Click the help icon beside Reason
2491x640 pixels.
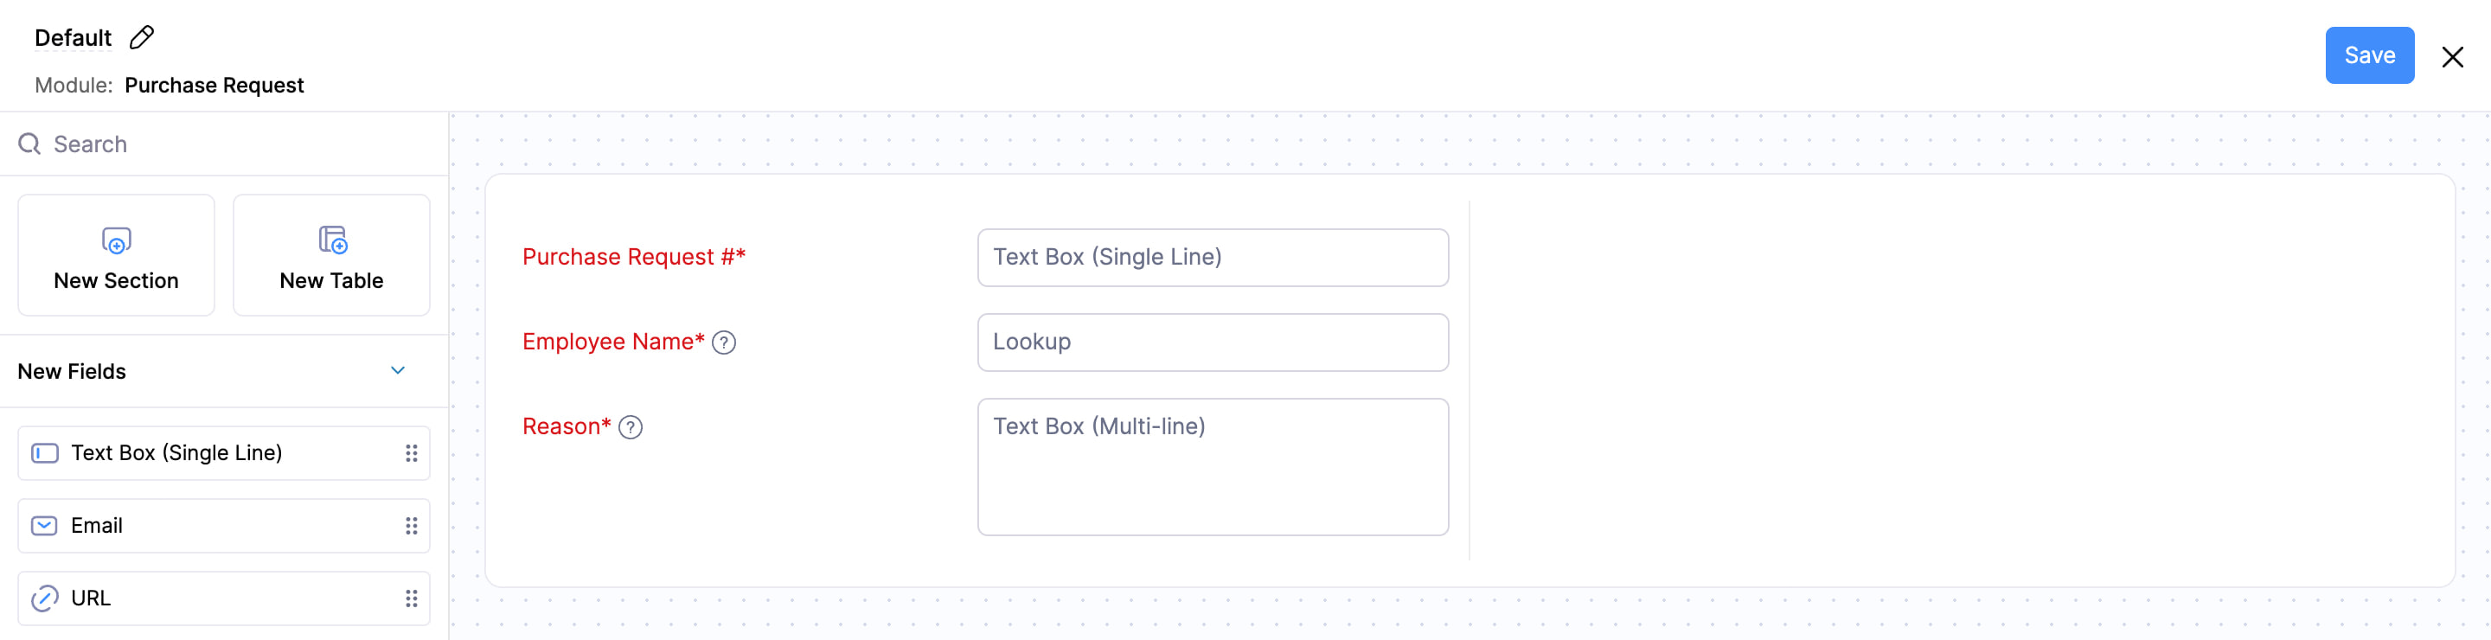[631, 427]
